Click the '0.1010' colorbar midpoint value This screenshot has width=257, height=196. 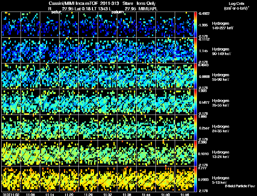(203, 154)
